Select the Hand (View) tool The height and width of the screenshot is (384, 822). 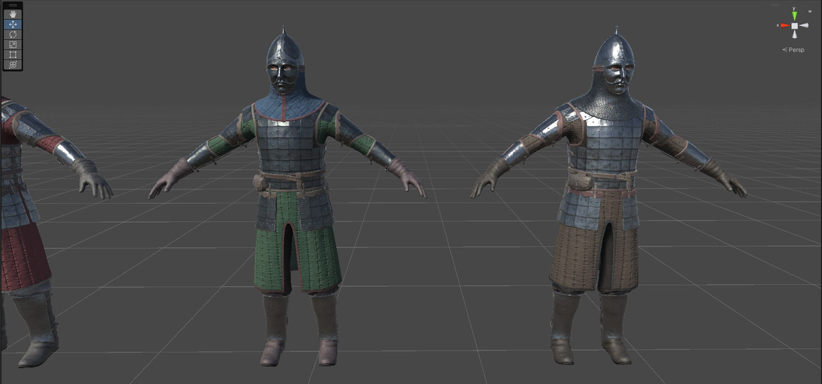coord(12,14)
